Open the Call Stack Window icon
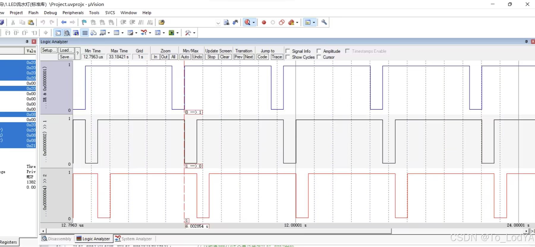The image size is (535, 247). pyautogui.click(x=94, y=33)
